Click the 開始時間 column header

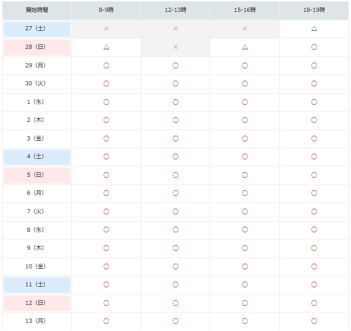click(37, 10)
